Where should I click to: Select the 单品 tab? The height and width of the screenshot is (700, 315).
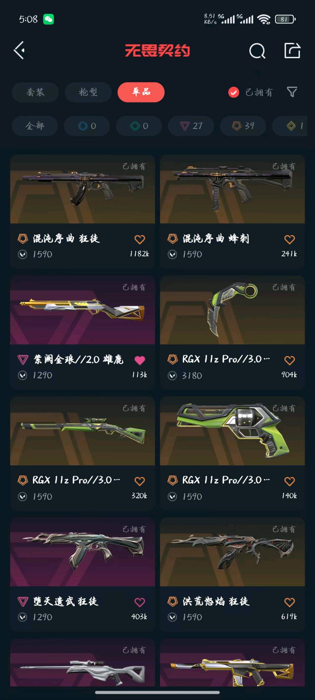[141, 92]
